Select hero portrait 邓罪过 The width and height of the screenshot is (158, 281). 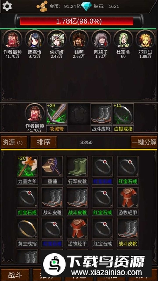coord(145,39)
